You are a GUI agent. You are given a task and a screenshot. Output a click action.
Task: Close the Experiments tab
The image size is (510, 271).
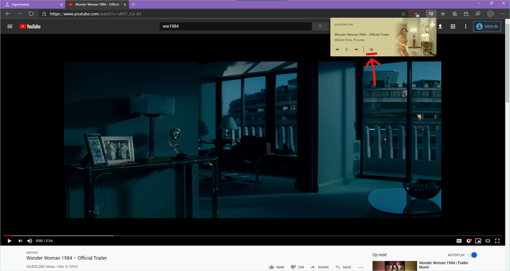61,5
